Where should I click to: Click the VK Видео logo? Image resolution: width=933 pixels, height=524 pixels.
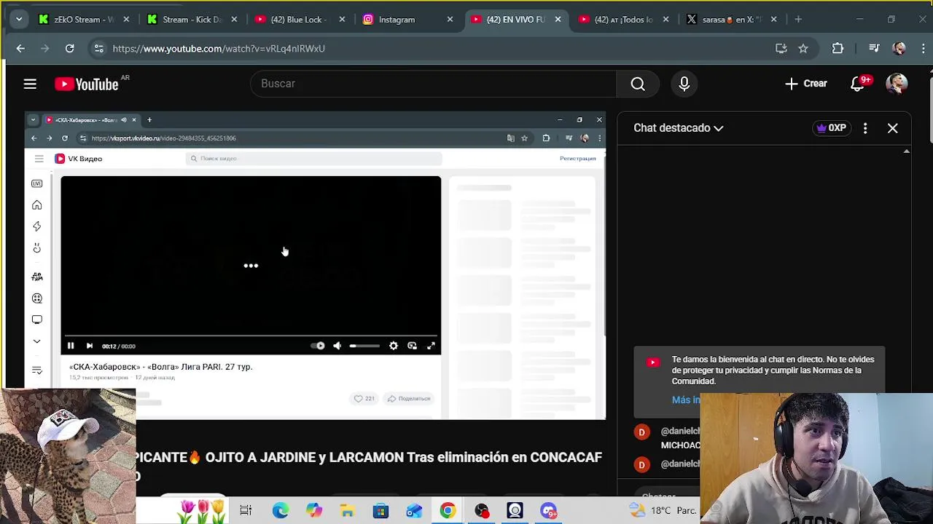click(x=79, y=159)
